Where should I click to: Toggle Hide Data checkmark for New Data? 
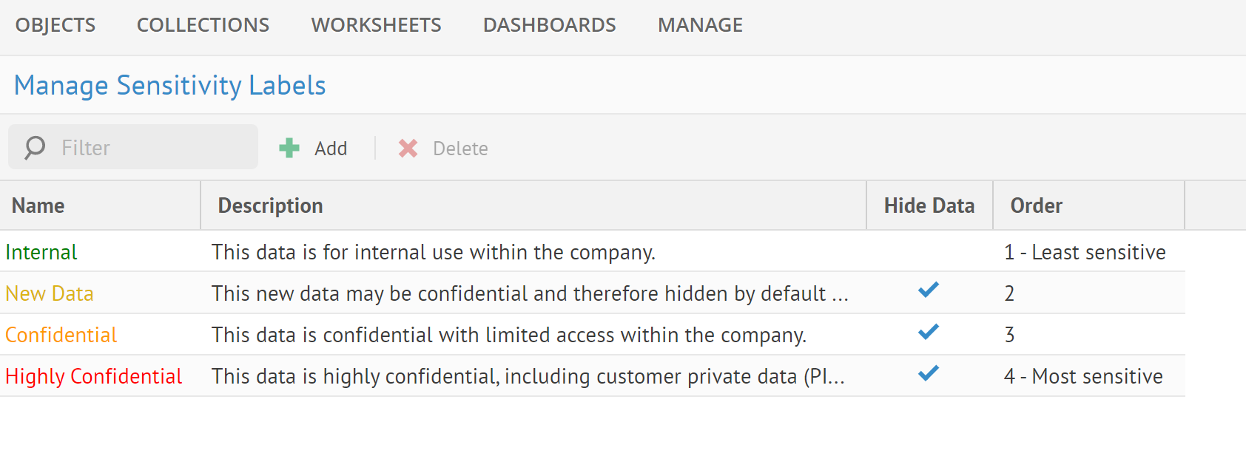929,290
